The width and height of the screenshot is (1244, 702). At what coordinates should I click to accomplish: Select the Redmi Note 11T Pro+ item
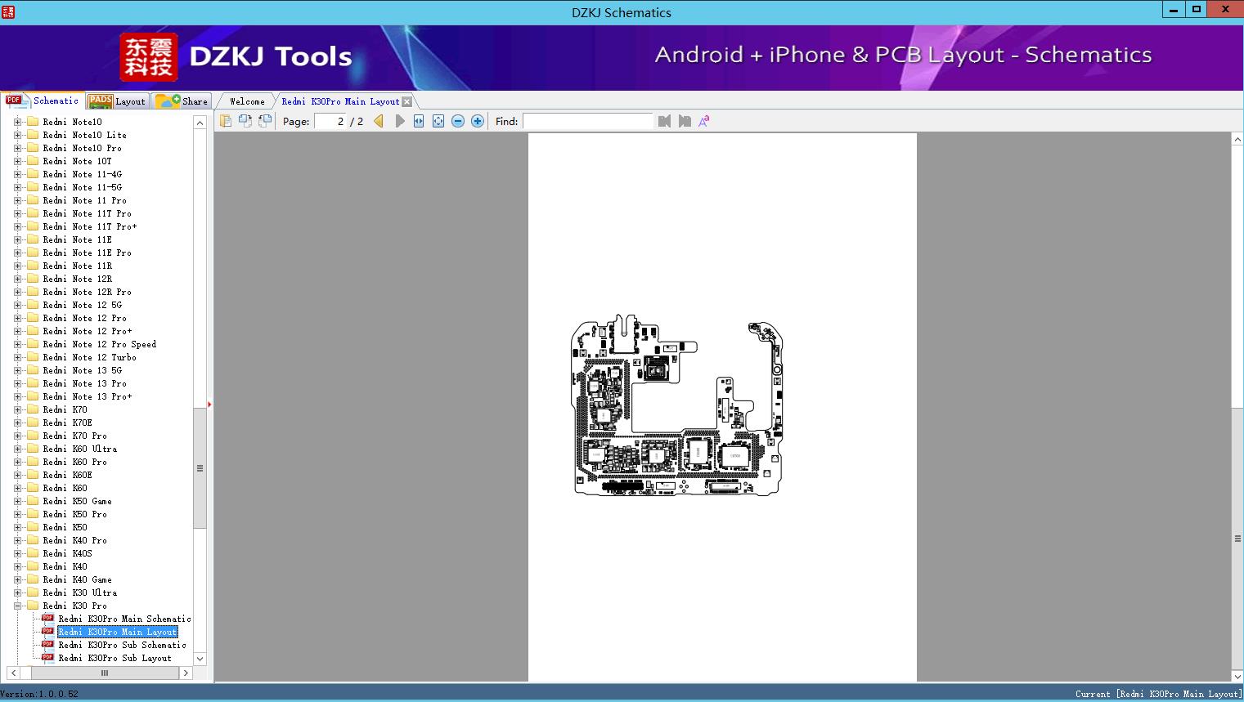(90, 226)
